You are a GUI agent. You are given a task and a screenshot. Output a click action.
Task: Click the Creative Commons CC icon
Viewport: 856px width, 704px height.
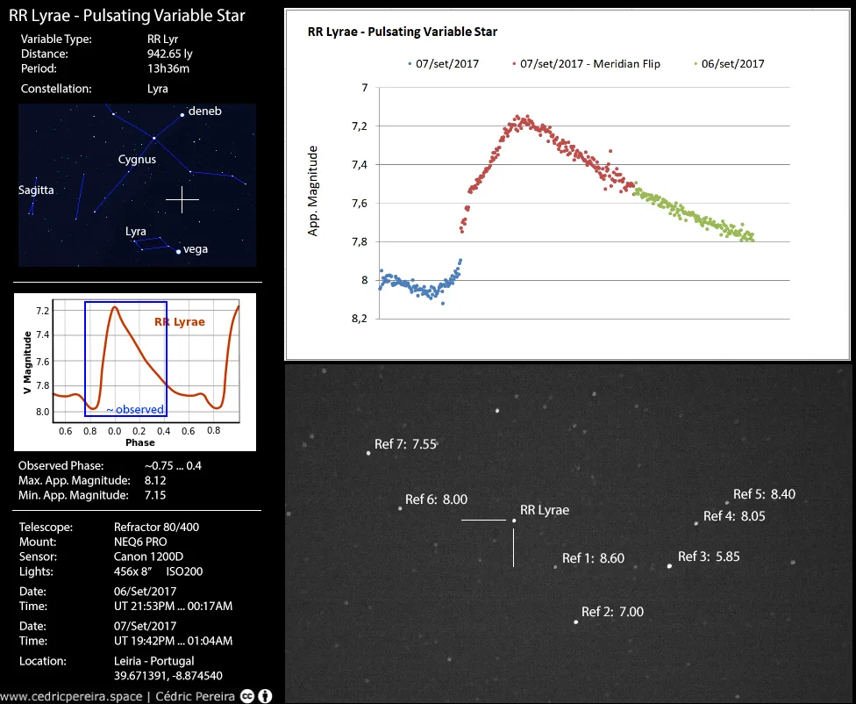click(x=248, y=695)
